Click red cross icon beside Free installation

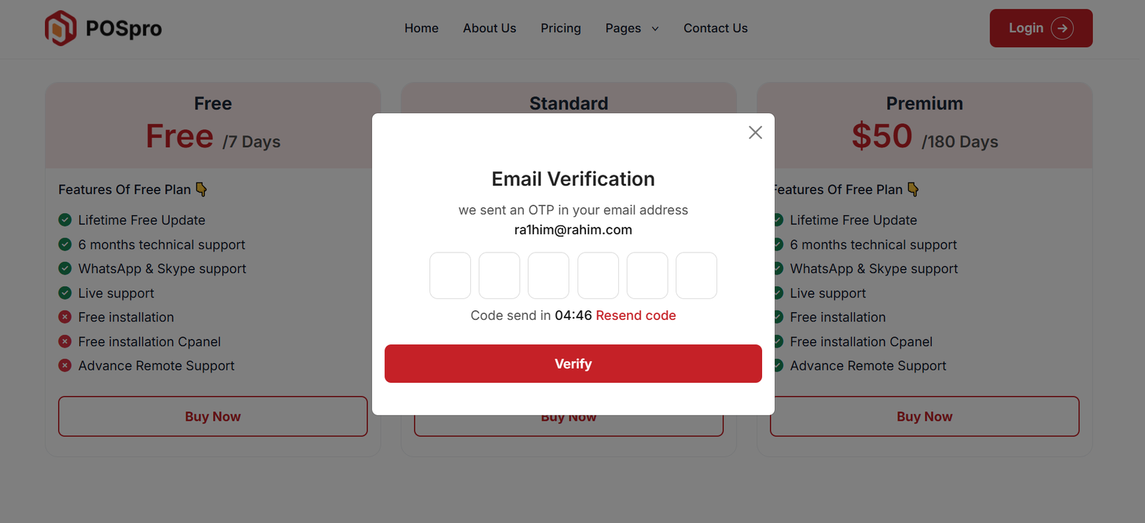(x=65, y=317)
